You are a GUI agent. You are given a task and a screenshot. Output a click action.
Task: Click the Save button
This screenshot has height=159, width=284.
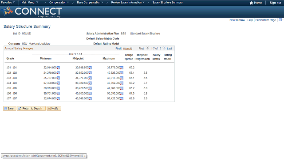pyautogui.click(x=10, y=108)
